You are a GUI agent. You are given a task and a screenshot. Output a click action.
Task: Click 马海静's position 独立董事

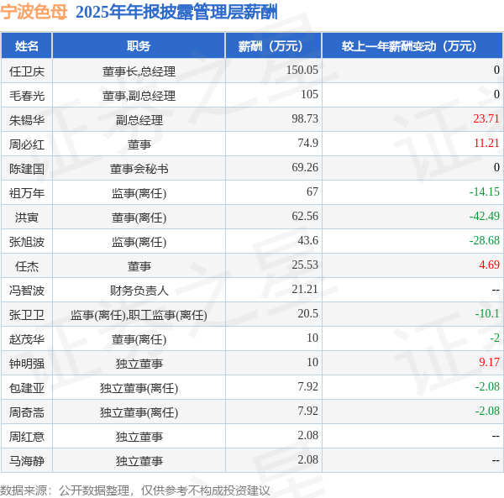pyautogui.click(x=139, y=462)
